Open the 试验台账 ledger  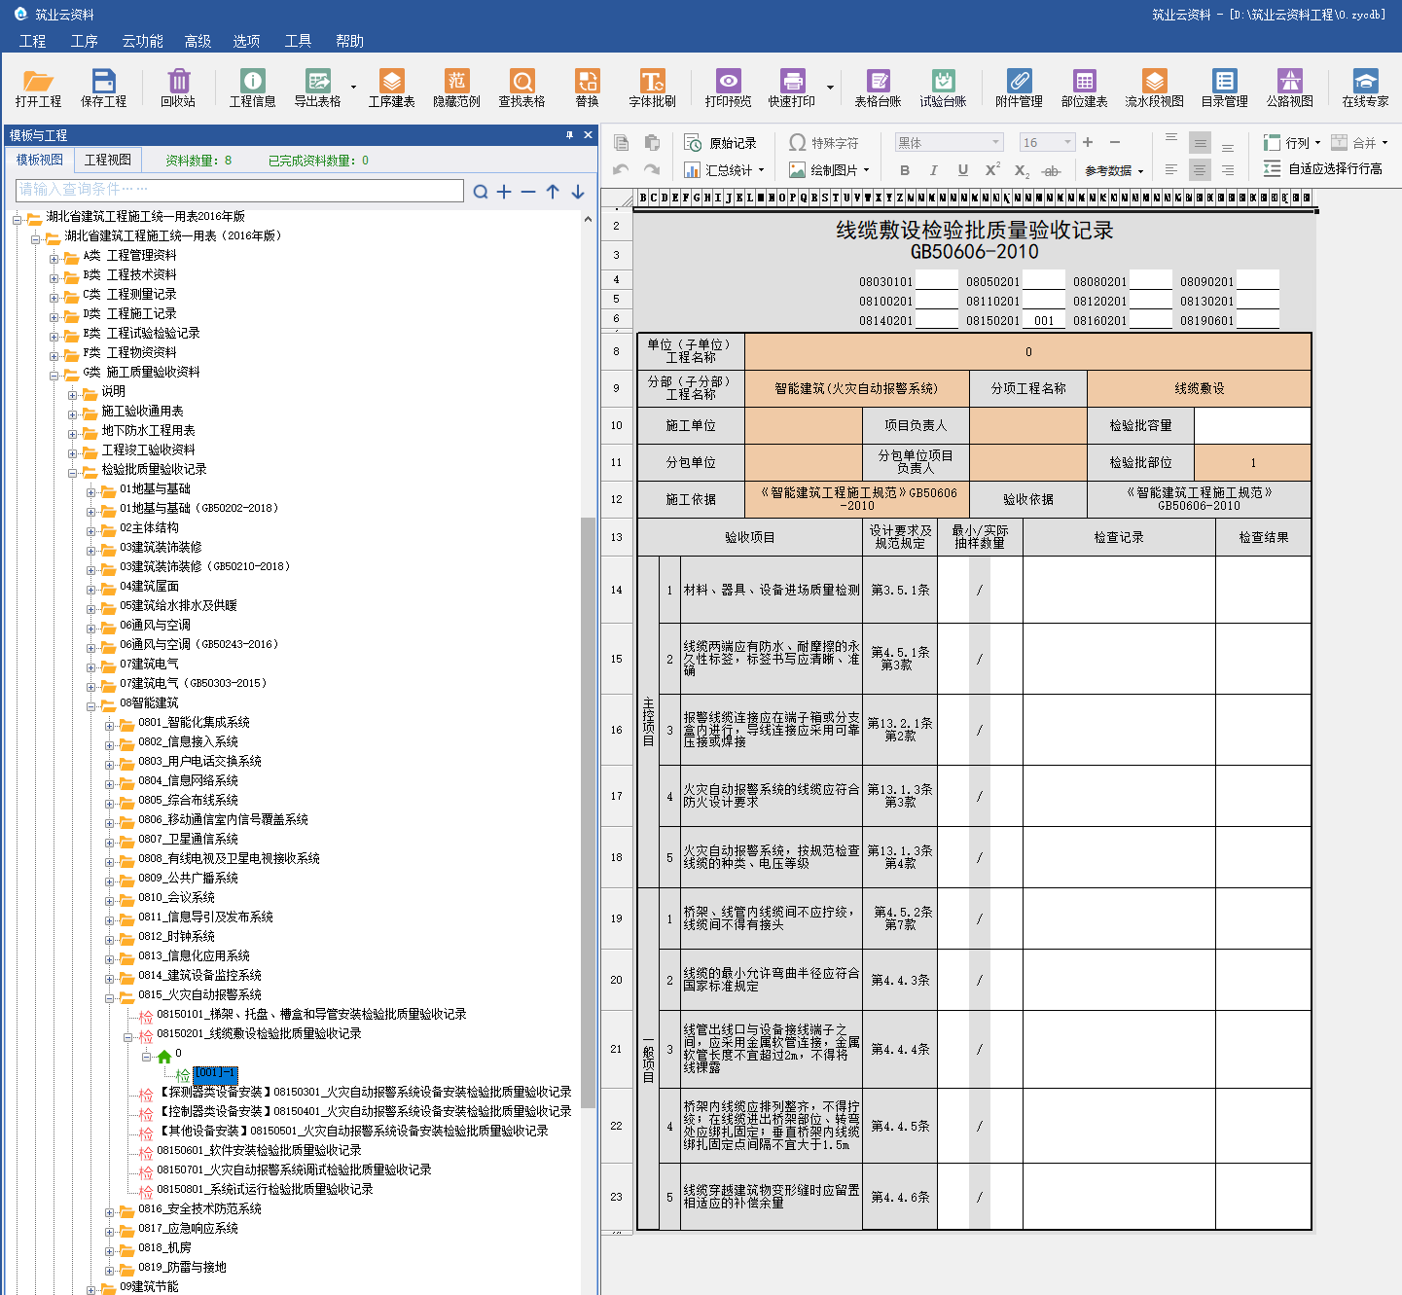[x=943, y=88]
